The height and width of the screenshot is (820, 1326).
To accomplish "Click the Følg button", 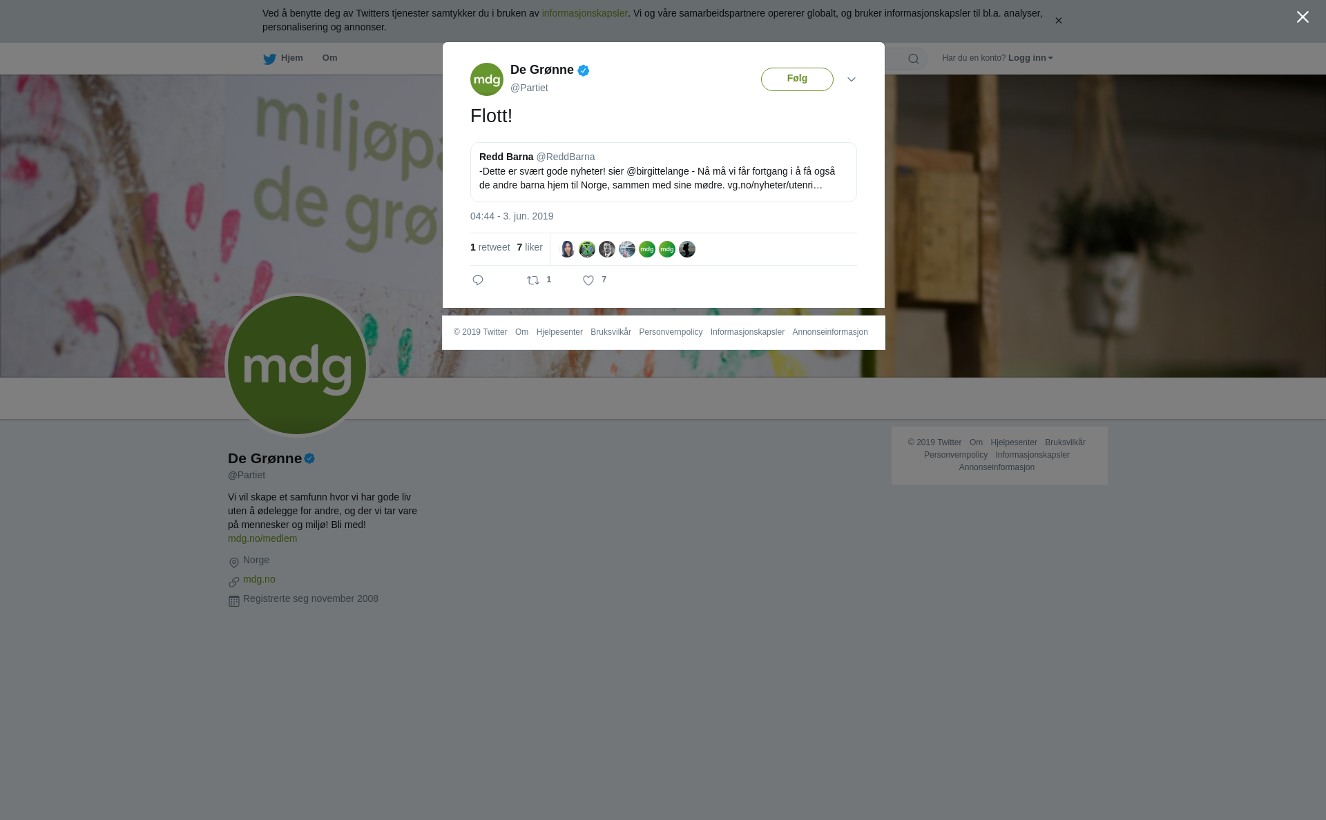I will (797, 79).
